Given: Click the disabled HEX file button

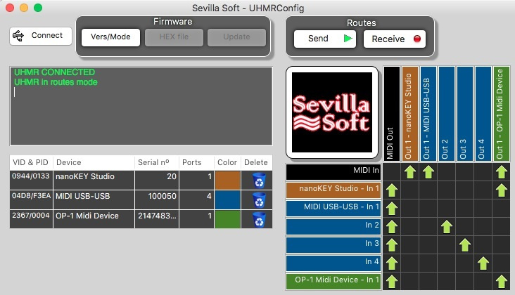Looking at the screenshot, I should click(x=174, y=37).
